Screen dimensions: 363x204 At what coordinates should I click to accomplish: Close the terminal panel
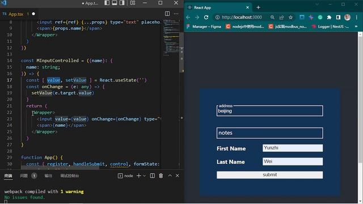[178, 176]
